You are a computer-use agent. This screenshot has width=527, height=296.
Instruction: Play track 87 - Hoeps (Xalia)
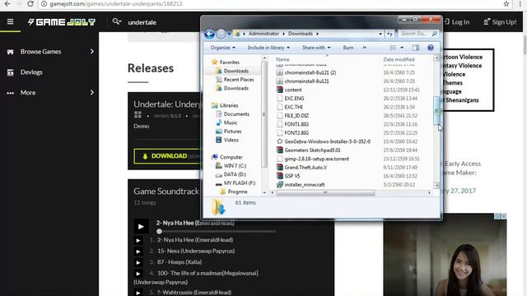point(138,262)
